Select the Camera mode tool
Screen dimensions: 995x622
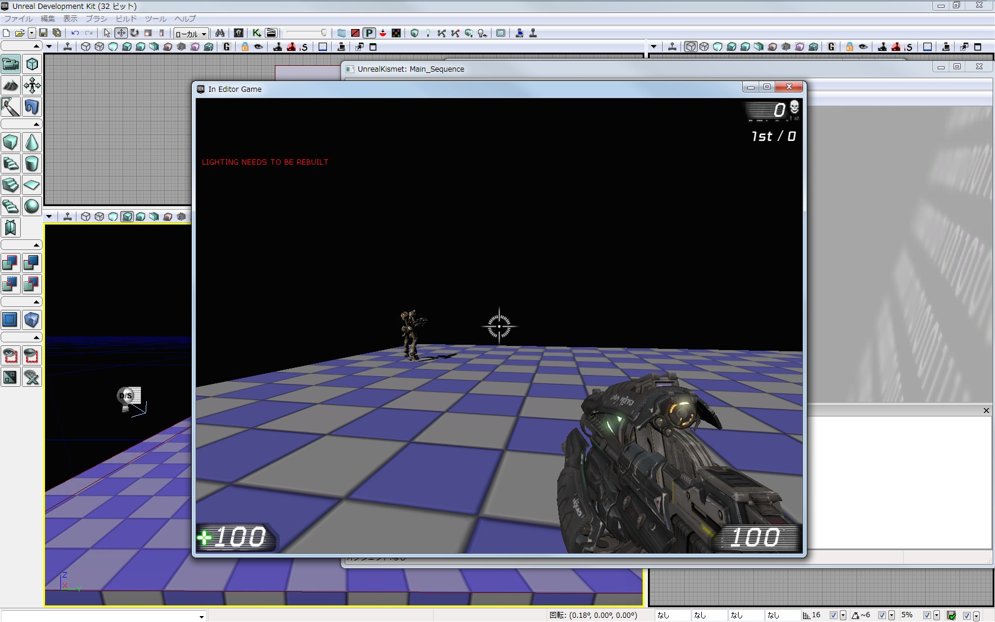pos(11,64)
